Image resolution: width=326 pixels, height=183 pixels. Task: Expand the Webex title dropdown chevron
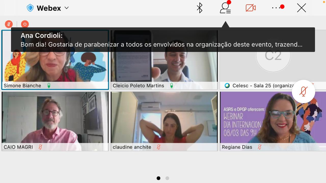(x=67, y=8)
